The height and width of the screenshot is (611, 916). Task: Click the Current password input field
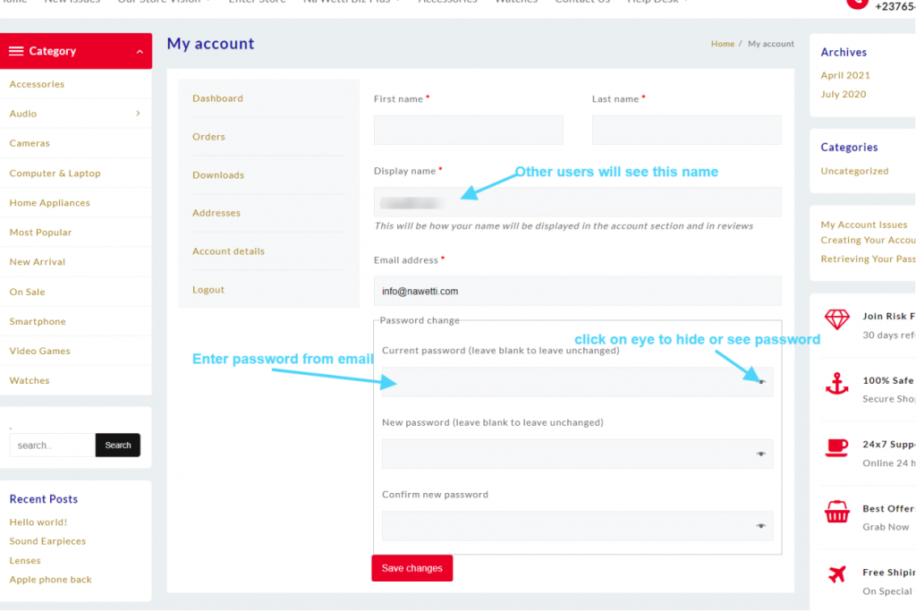pos(577,382)
